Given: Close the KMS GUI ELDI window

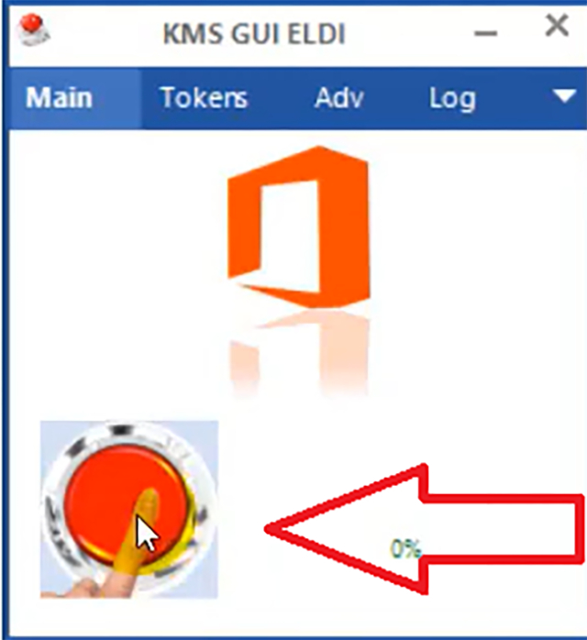Looking at the screenshot, I should [557, 26].
